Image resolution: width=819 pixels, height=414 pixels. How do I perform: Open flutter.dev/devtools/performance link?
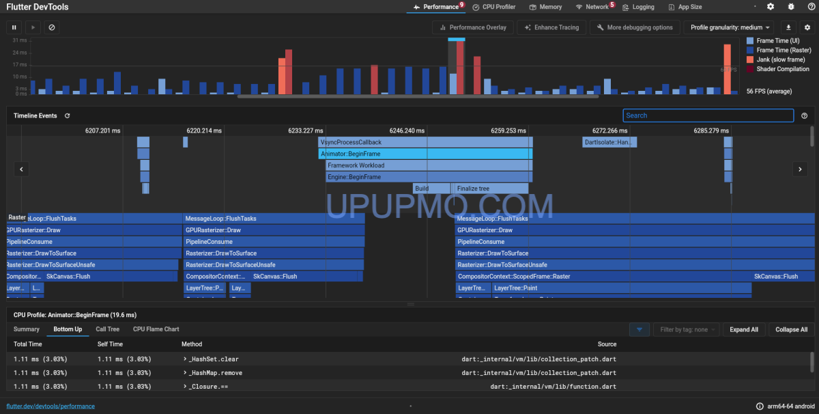pyautogui.click(x=51, y=406)
